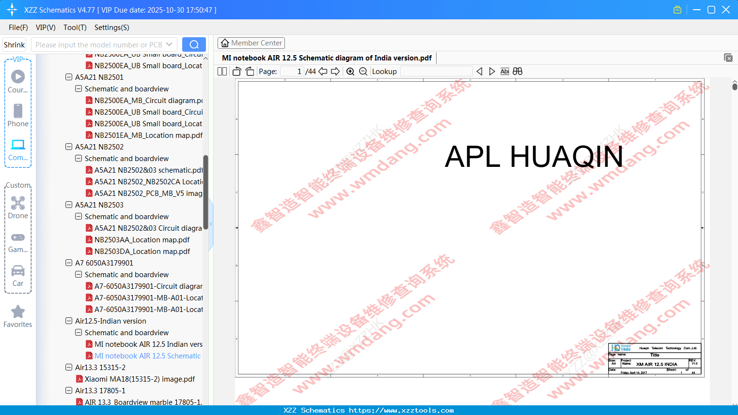Viewport: 738px width, 415px height.
Task: Close the open PDF tab panel icon
Action: tap(728, 58)
